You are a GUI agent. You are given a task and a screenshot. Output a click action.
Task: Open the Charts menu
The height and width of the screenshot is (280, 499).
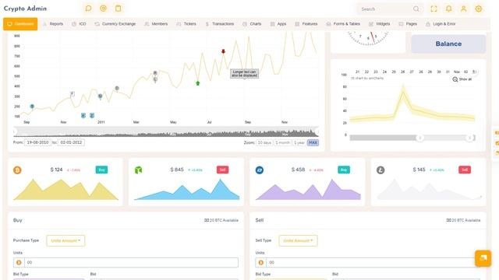pyautogui.click(x=252, y=24)
